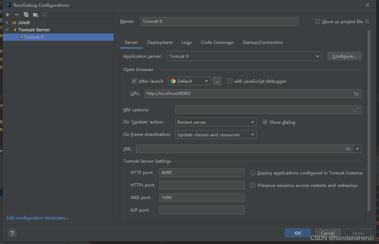Open the help question mark button
This screenshot has width=379, height=244.
coord(12,233)
